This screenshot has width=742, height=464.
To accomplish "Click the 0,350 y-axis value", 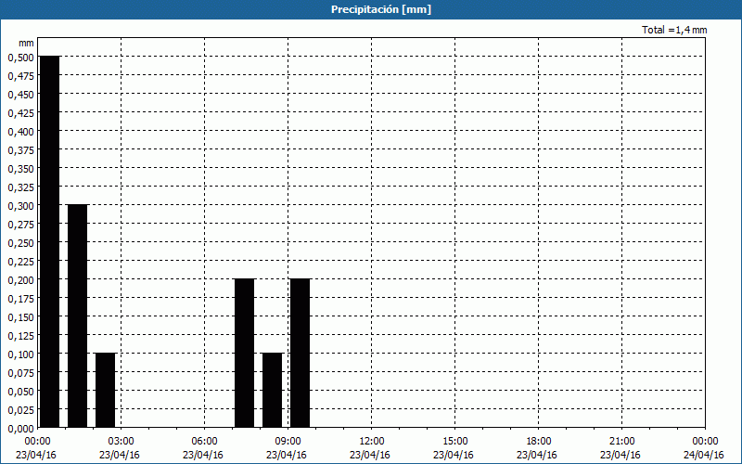I will coord(20,169).
